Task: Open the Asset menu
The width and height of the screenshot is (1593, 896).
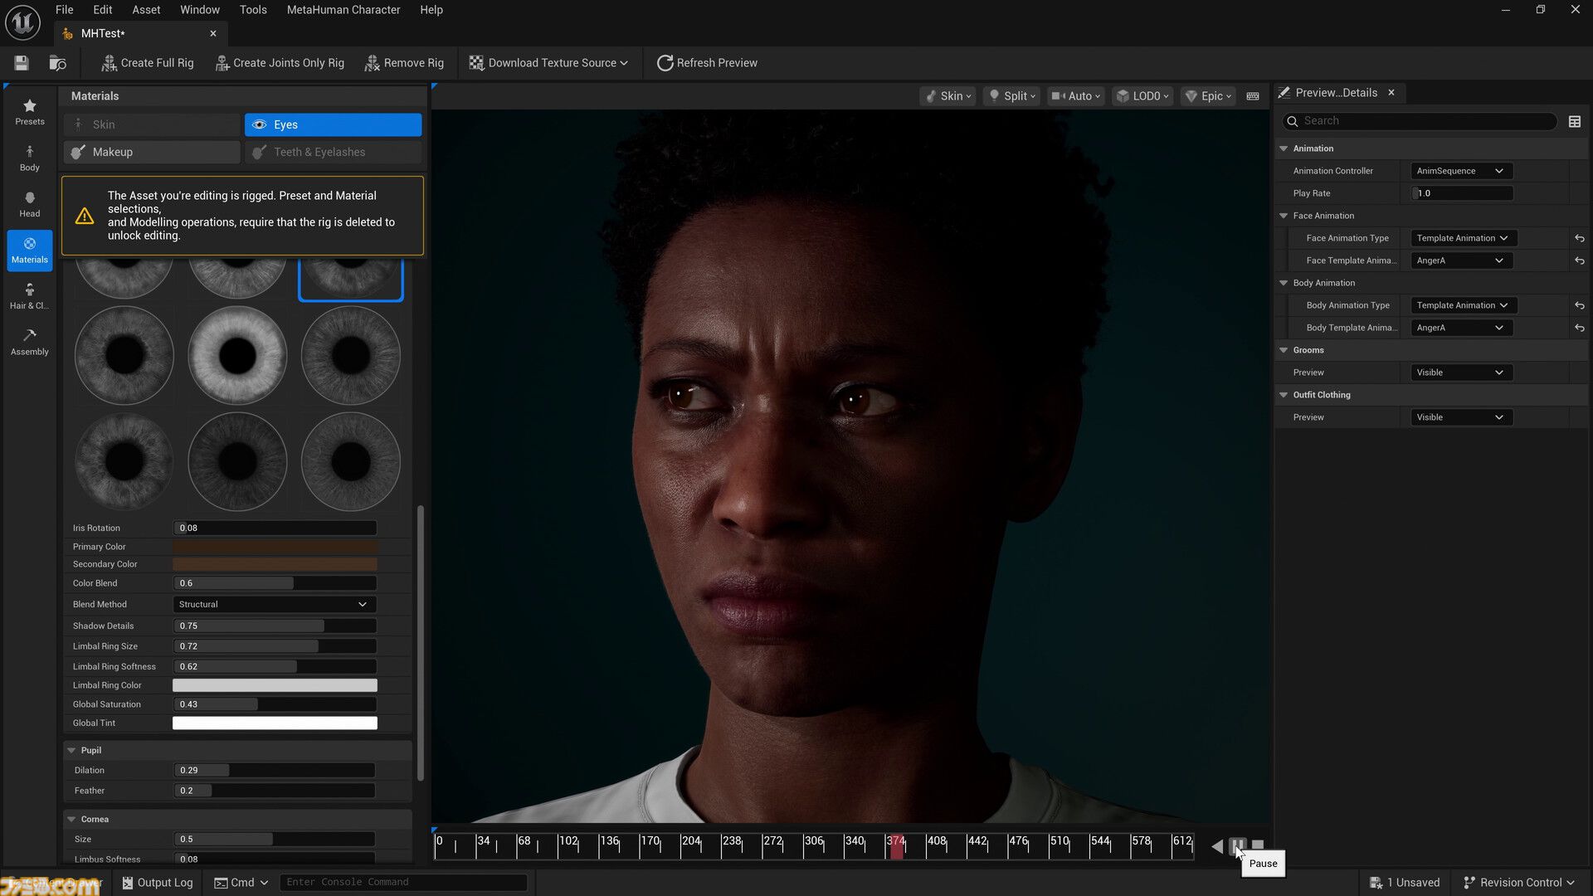Action: coord(146,10)
